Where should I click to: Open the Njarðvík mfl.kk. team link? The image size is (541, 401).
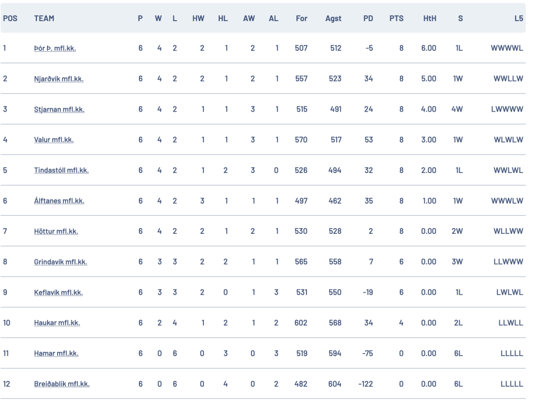point(59,79)
